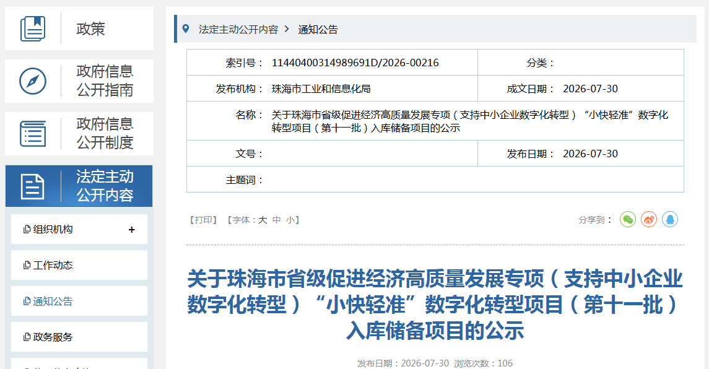Image resolution: width=709 pixels, height=369 pixels.
Task: Open the 政府信息公开指南 section
Action: tap(79, 81)
